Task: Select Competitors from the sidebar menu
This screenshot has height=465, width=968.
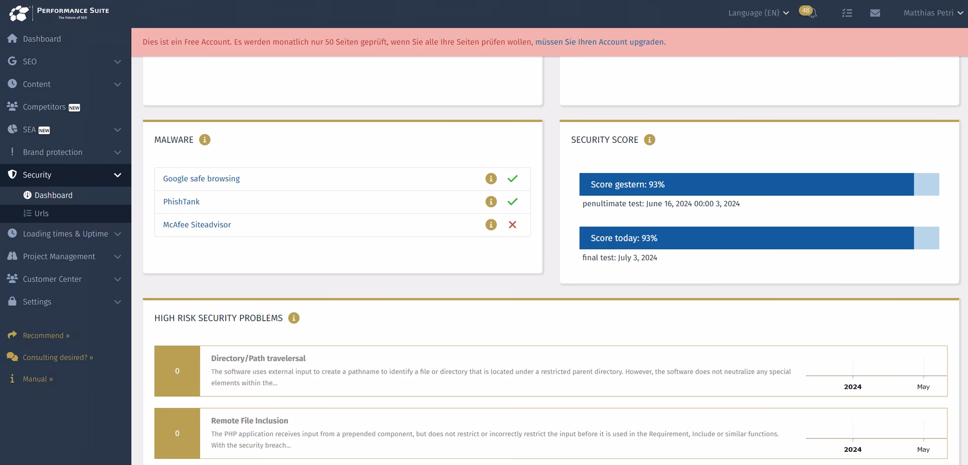Action: (44, 106)
